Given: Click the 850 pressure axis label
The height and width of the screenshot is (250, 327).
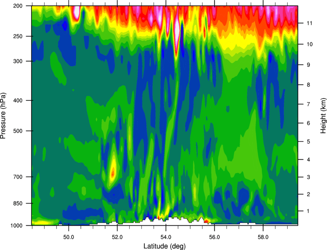Looking at the screenshot, I should point(18,203).
